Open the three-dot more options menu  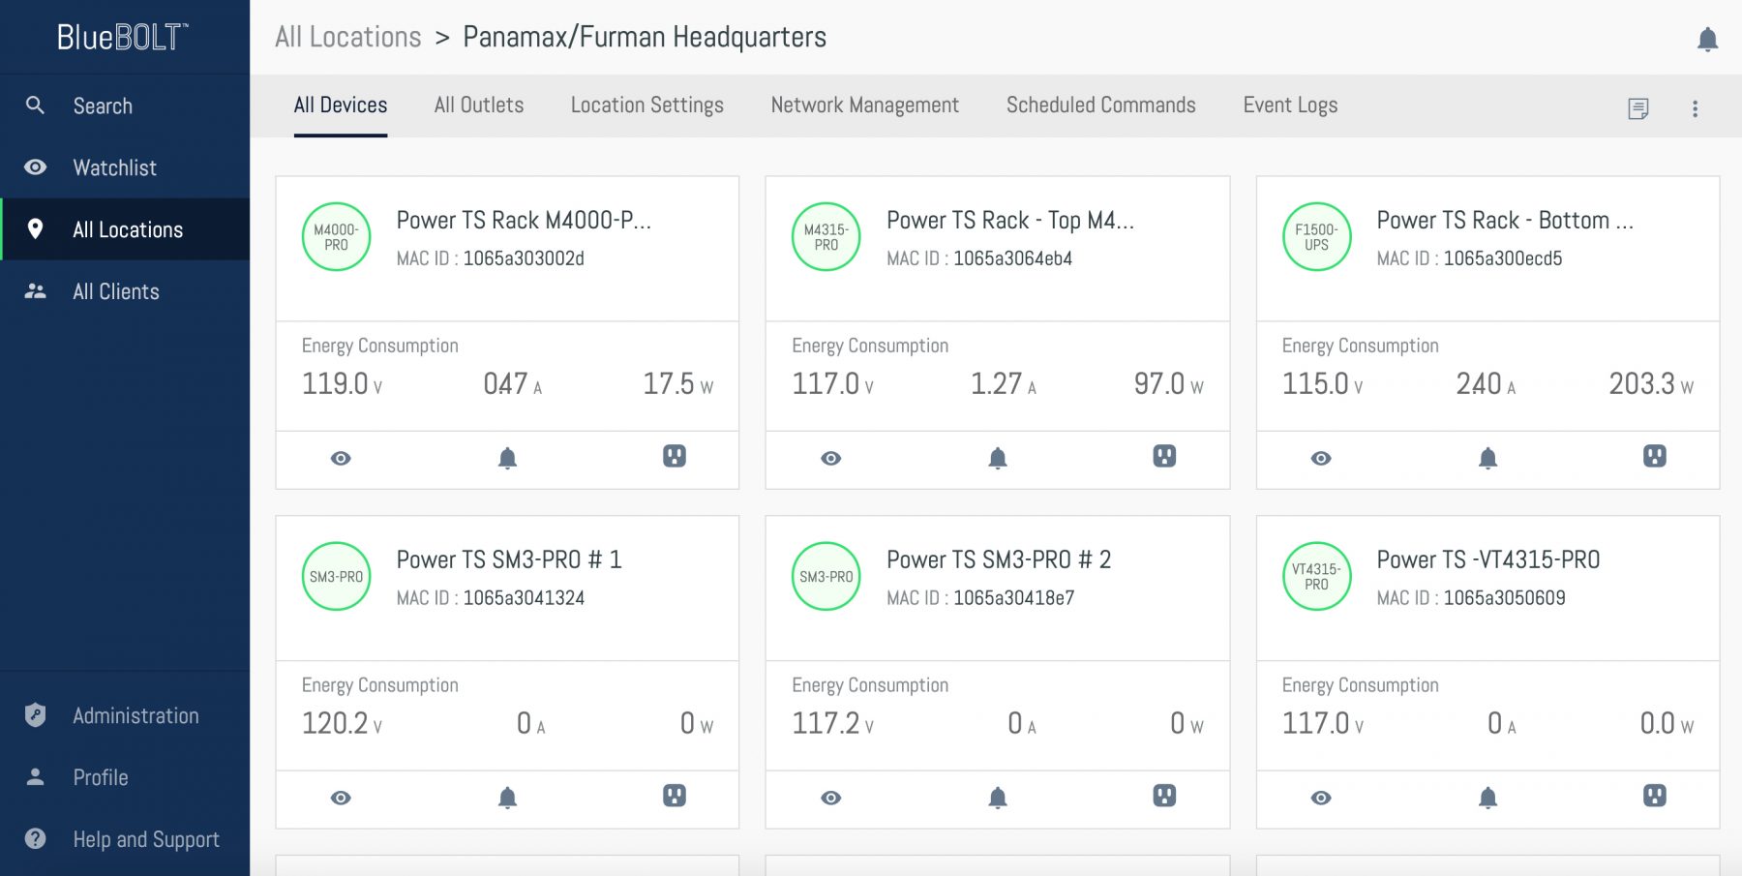1695,108
